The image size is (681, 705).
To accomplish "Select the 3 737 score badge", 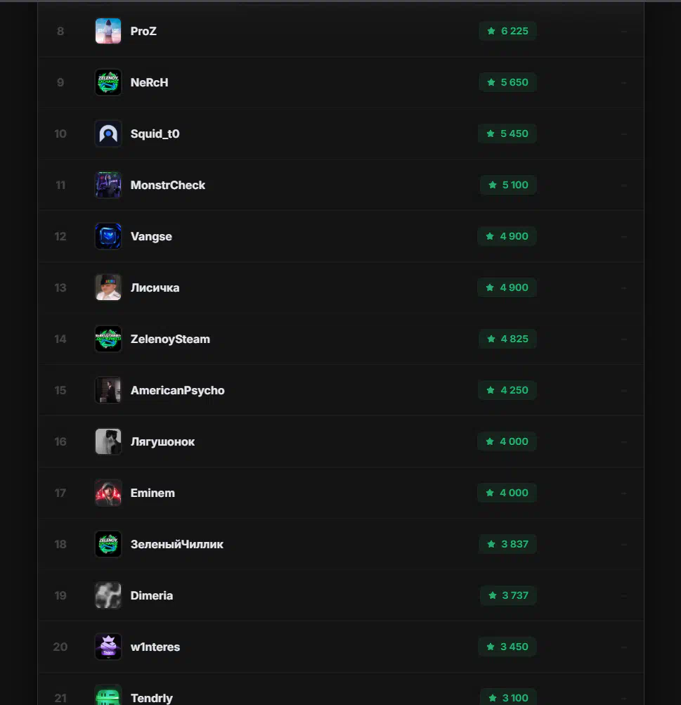I will [508, 595].
